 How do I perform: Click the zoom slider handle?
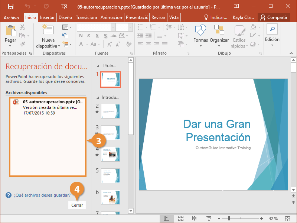coord(229,219)
